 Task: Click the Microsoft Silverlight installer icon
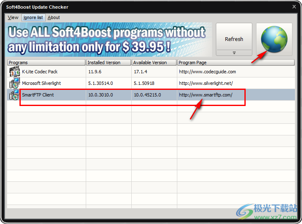pos(14,83)
